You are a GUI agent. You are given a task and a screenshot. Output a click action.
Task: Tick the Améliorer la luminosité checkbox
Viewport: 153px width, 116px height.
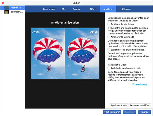109,37
